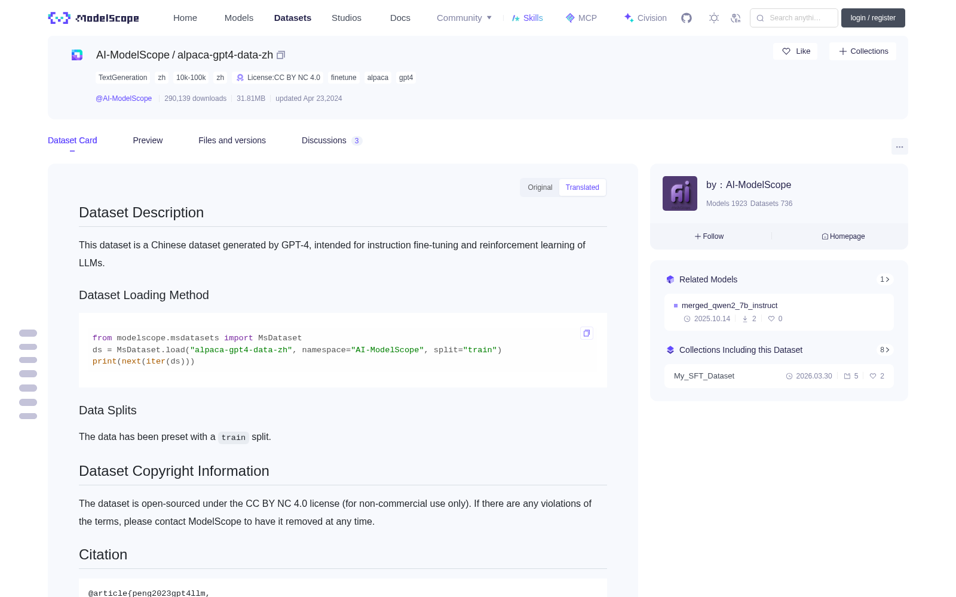This screenshot has height=597, width=956.
Task: Click the Civision sparkle icon
Action: point(629,18)
